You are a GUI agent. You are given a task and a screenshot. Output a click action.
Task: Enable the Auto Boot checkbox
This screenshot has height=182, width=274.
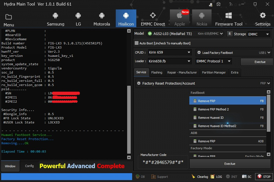(137, 43)
